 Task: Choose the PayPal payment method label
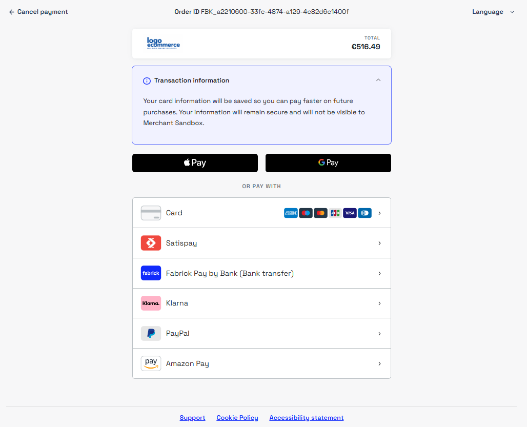(x=178, y=334)
